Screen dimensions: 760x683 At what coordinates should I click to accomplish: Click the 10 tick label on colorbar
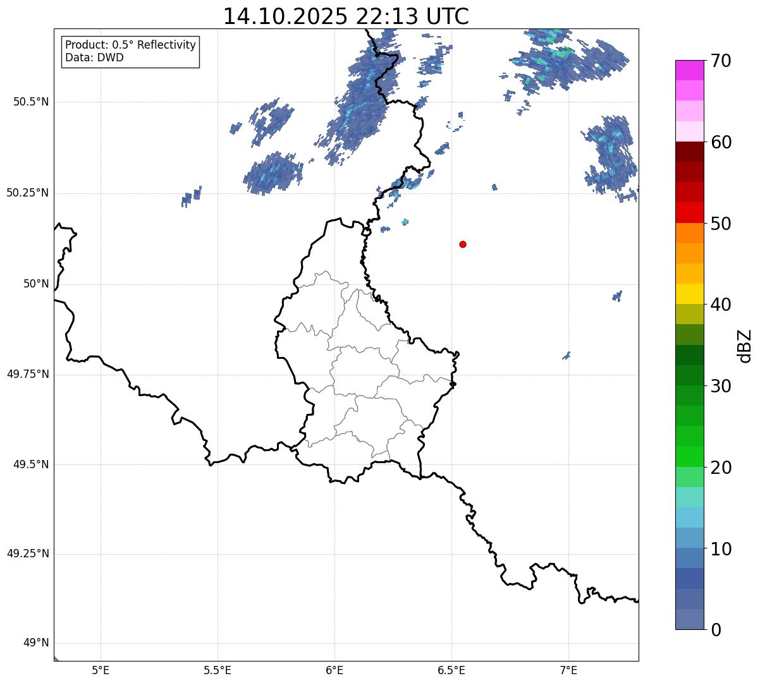coord(721,549)
